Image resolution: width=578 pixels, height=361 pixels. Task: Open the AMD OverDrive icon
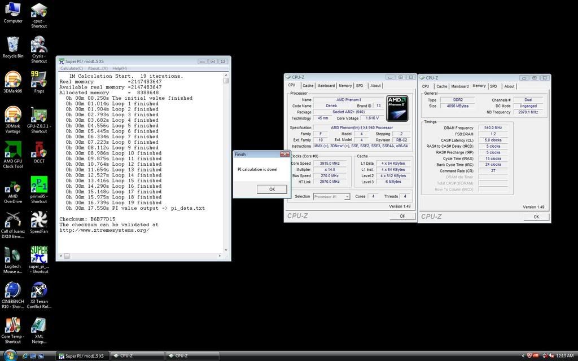(x=13, y=192)
